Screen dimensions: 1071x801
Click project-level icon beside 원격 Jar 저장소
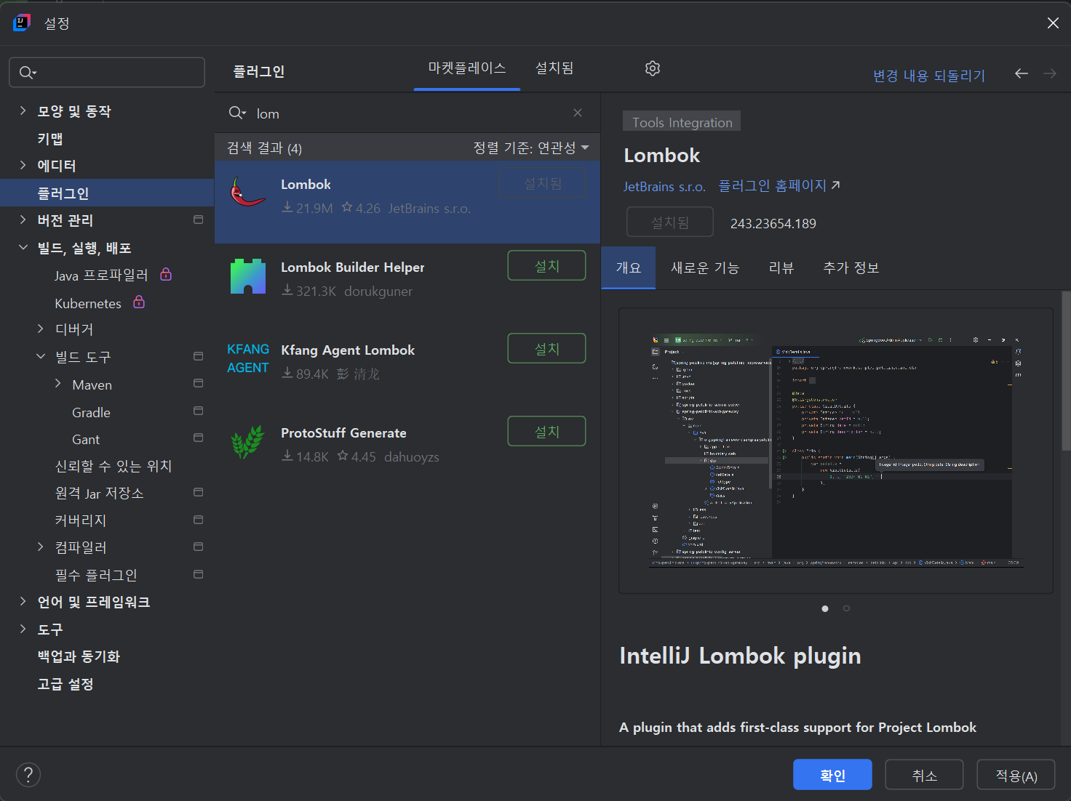(198, 492)
